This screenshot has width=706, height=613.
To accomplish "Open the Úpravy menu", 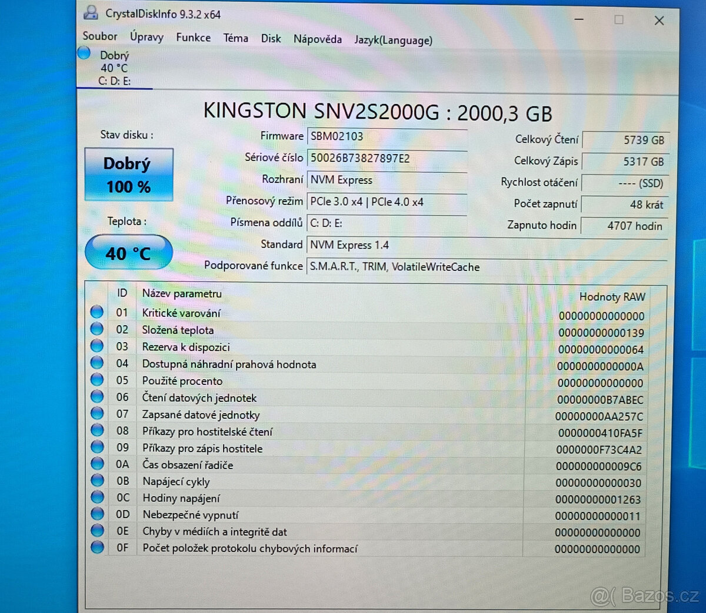I will click(146, 37).
